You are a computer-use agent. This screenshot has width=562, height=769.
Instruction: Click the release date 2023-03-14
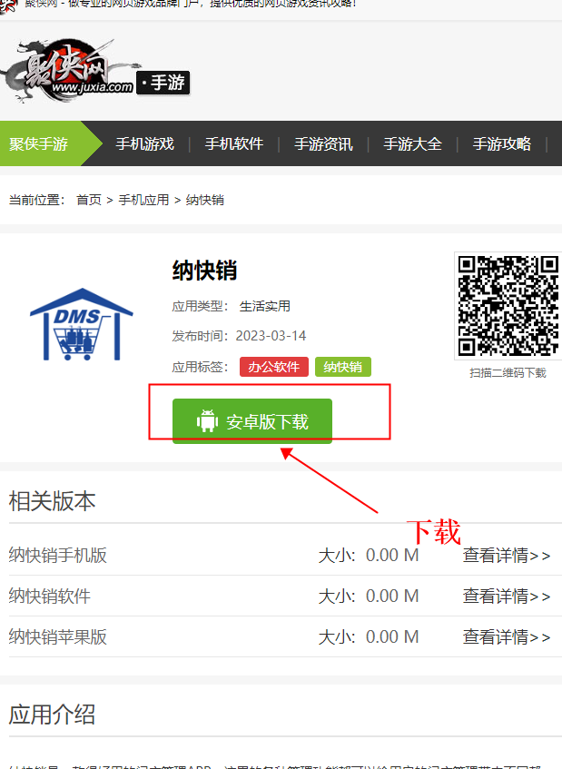271,336
